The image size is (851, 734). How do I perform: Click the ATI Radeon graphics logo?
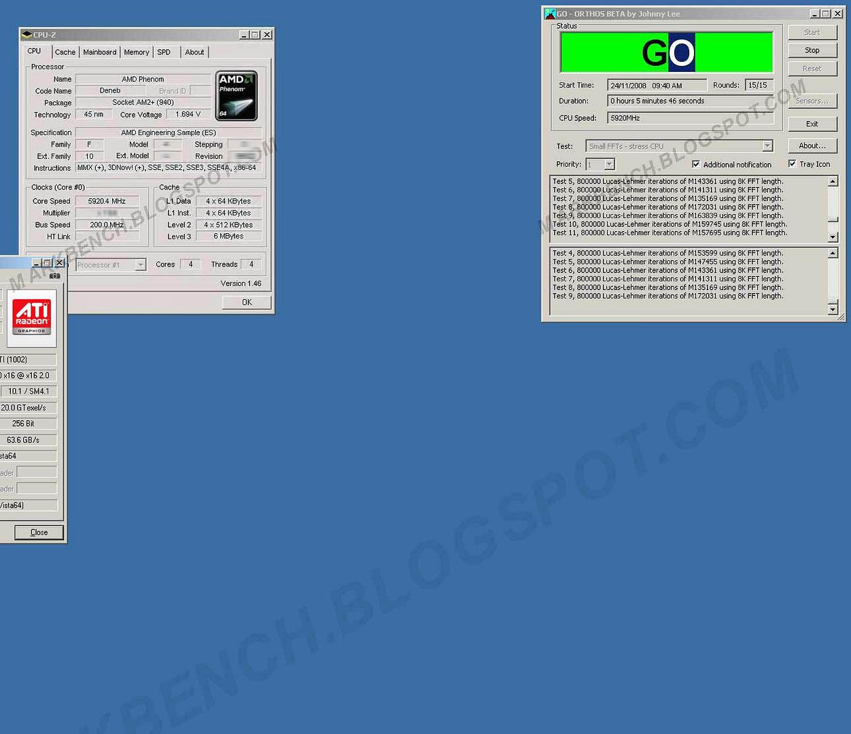click(x=32, y=316)
